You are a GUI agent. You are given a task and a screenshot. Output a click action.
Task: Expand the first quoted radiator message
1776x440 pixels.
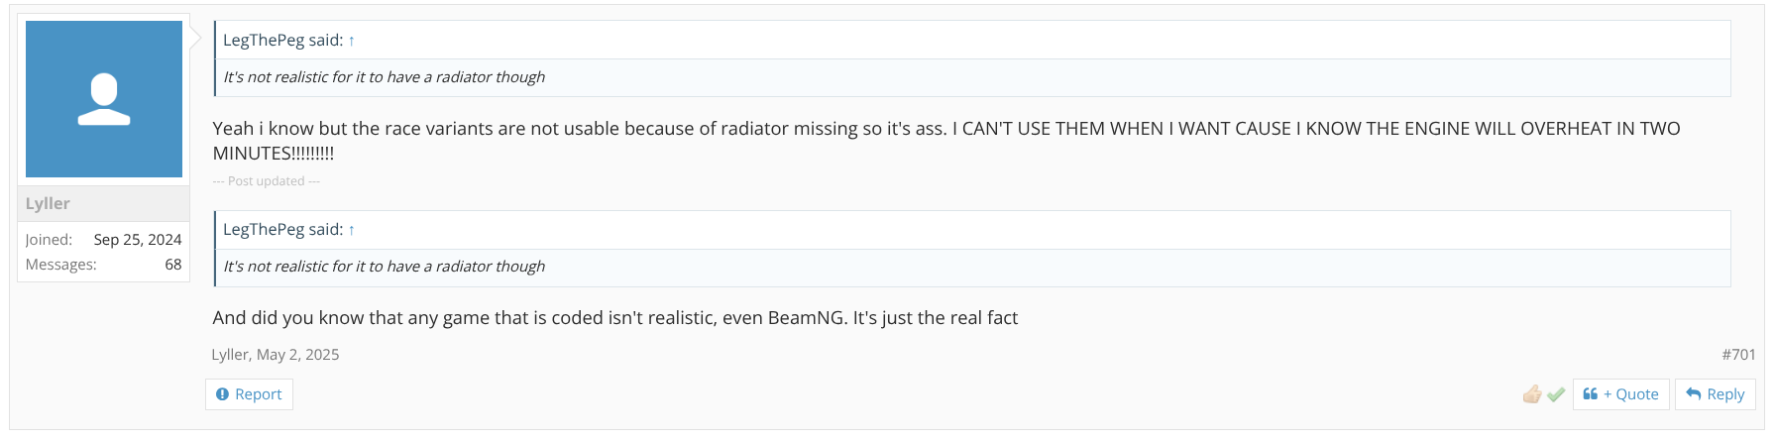click(x=384, y=77)
